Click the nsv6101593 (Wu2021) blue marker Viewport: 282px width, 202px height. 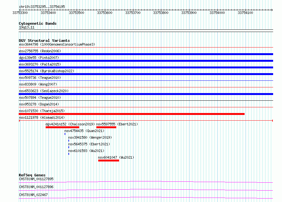coord(69,154)
